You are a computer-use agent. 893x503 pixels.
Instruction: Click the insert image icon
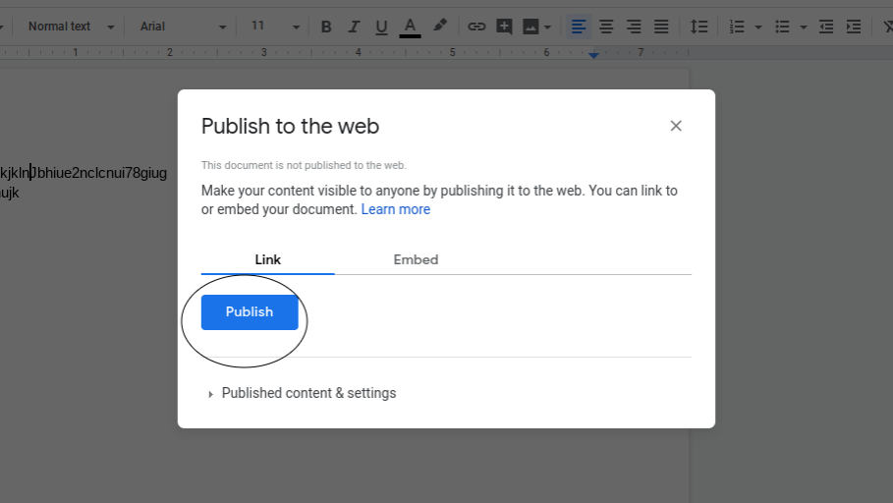coord(531,27)
